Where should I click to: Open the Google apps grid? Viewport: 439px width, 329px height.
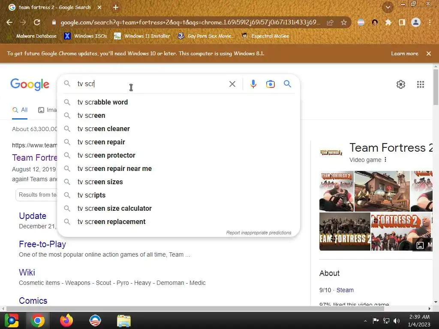pyautogui.click(x=421, y=84)
